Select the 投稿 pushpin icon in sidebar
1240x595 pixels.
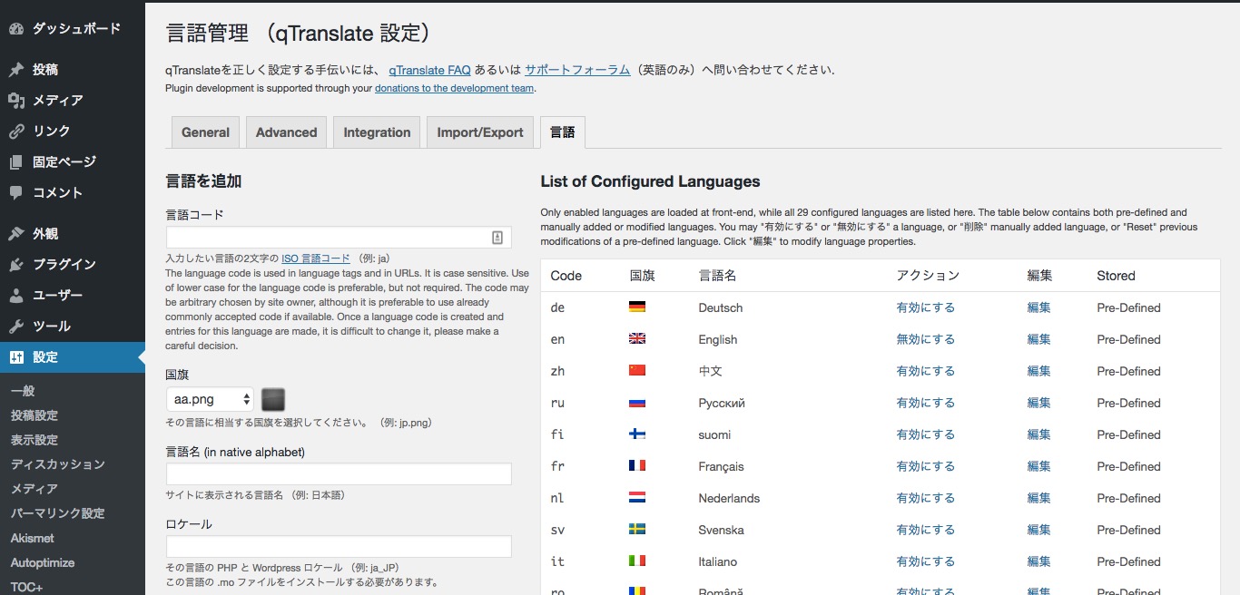(x=16, y=69)
